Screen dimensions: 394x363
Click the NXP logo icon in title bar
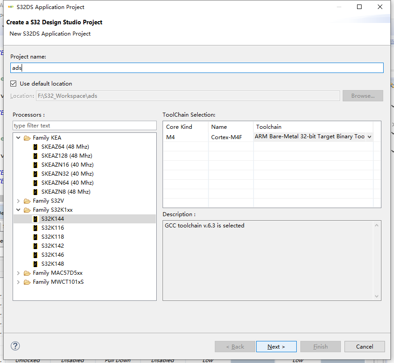pos(10,7)
